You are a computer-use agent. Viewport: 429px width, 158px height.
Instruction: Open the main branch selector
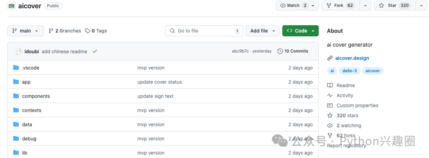pos(25,31)
